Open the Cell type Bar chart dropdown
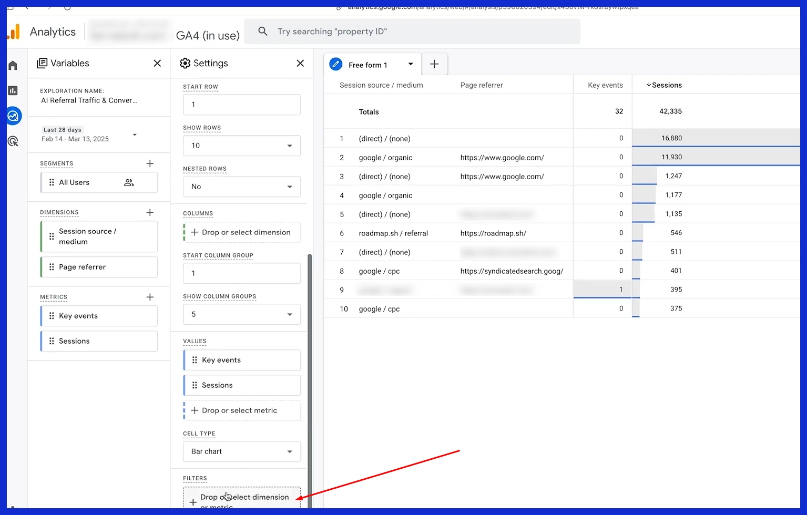Screen dimensions: 807x515 point(242,451)
